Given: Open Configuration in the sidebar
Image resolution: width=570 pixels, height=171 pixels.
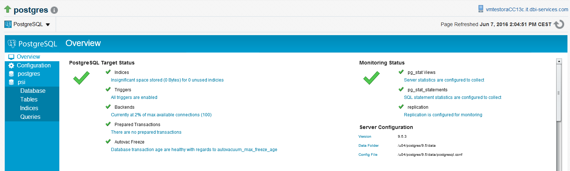Looking at the screenshot, I should click(34, 66).
